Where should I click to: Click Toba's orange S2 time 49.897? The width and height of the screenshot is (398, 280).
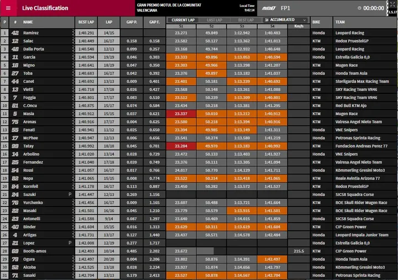point(211,73)
